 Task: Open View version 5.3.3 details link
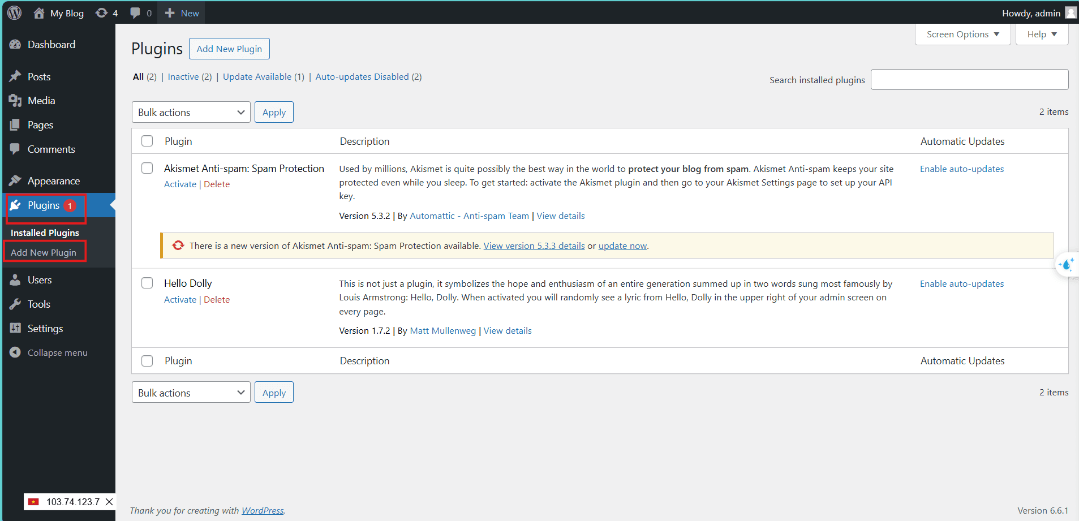pyautogui.click(x=534, y=246)
